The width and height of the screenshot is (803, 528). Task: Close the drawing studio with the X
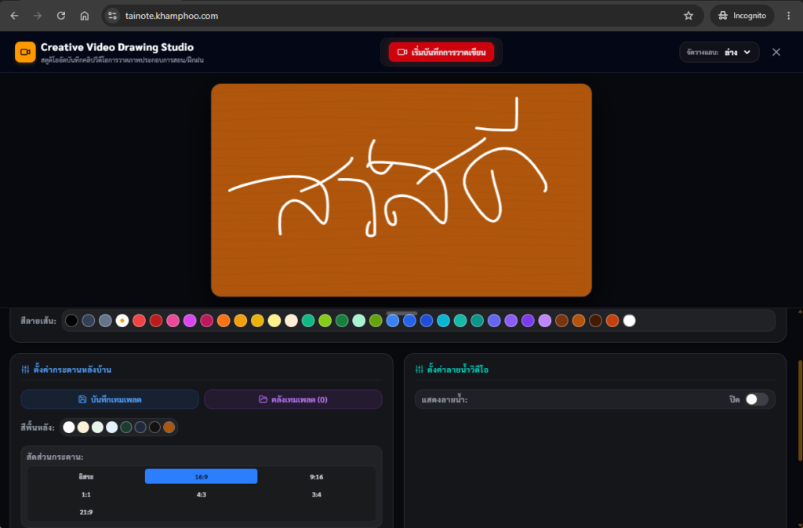click(x=776, y=53)
